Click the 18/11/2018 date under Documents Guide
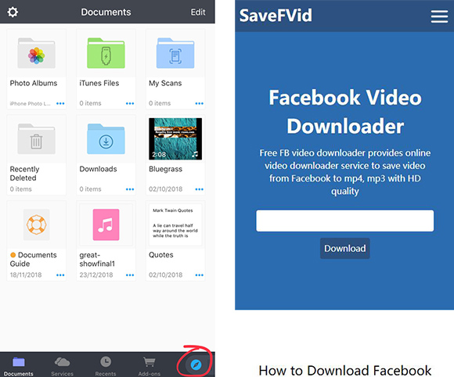The width and height of the screenshot is (454, 377). [x=26, y=275]
